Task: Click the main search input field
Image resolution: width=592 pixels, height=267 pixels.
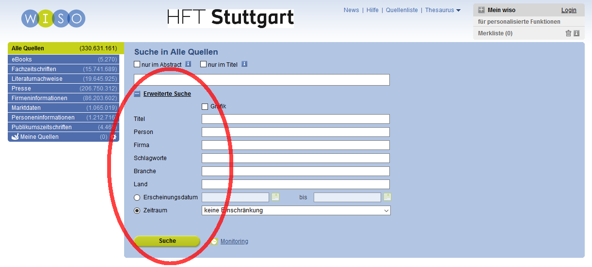Action: pos(262,80)
